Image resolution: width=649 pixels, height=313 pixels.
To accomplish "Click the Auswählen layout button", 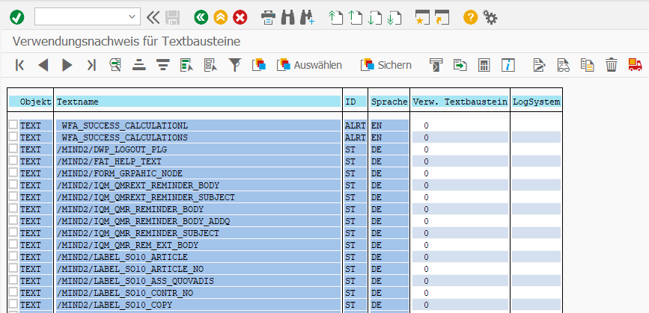I will pyautogui.click(x=309, y=65).
